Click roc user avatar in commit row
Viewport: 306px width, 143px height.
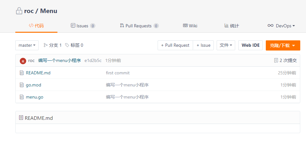click(x=23, y=61)
